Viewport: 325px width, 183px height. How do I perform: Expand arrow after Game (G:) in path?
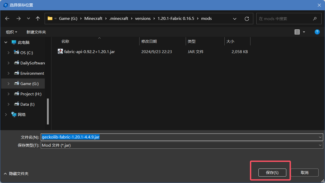click(81, 19)
